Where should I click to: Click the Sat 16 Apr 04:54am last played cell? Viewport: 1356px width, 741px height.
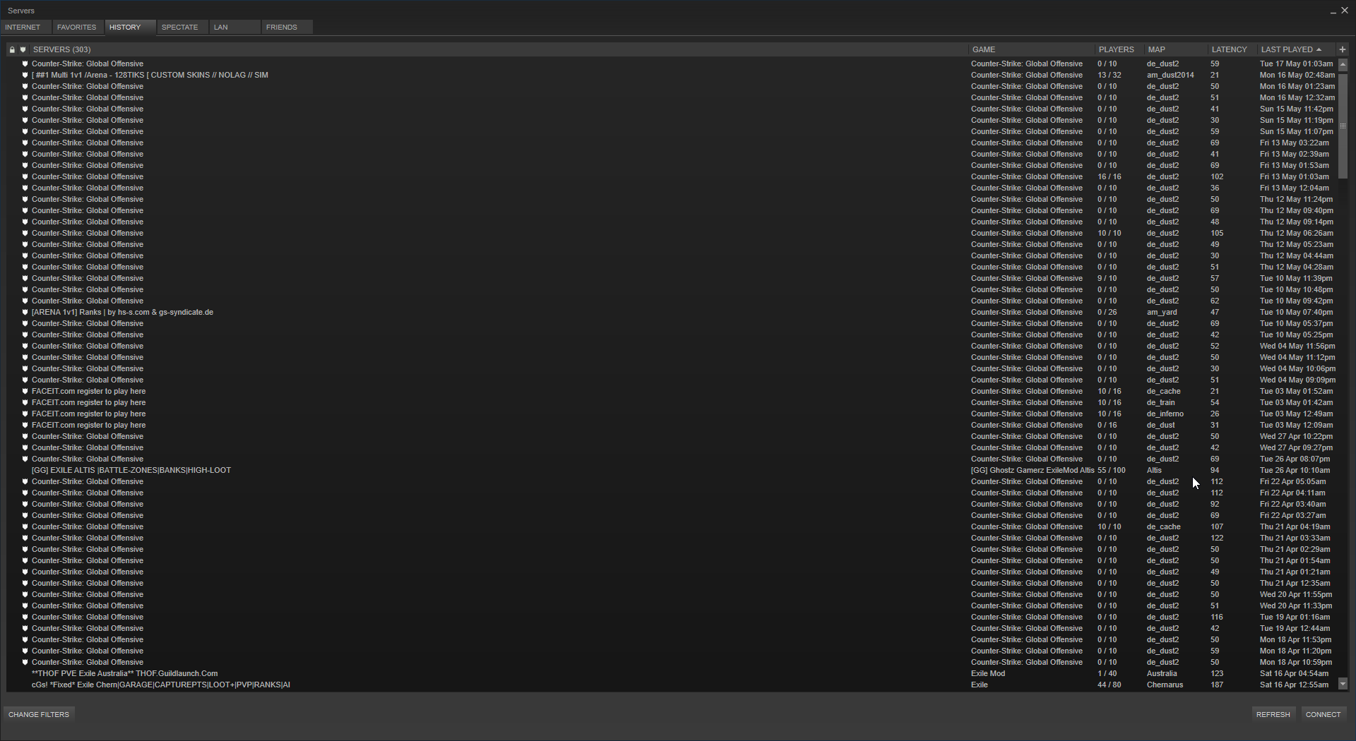1294,673
